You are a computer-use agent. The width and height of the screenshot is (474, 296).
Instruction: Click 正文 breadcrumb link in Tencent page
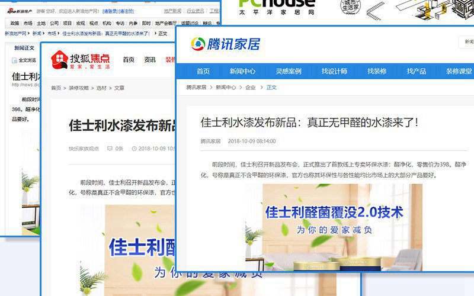coord(271,87)
